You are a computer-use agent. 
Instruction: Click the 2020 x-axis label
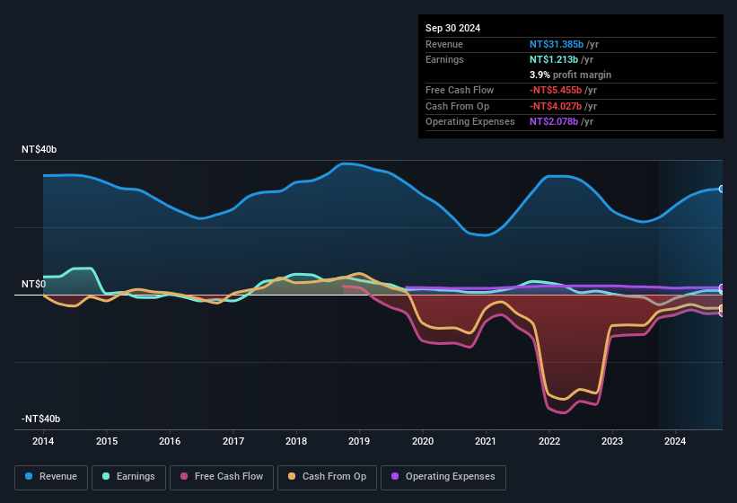(423, 441)
